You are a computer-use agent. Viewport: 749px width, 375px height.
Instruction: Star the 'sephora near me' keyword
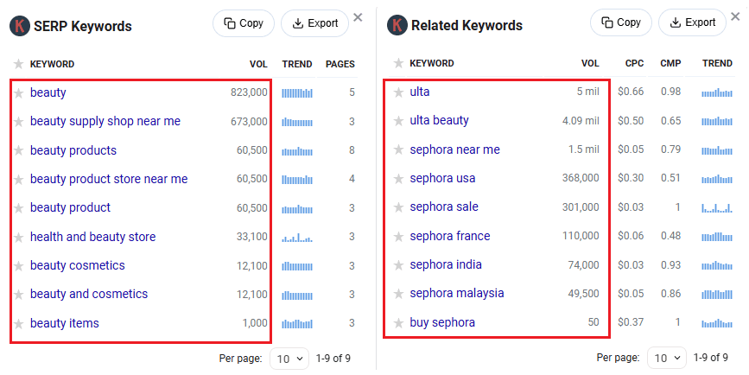[398, 149]
